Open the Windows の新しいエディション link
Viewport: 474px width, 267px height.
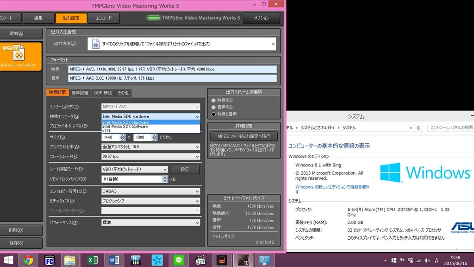[332, 190]
